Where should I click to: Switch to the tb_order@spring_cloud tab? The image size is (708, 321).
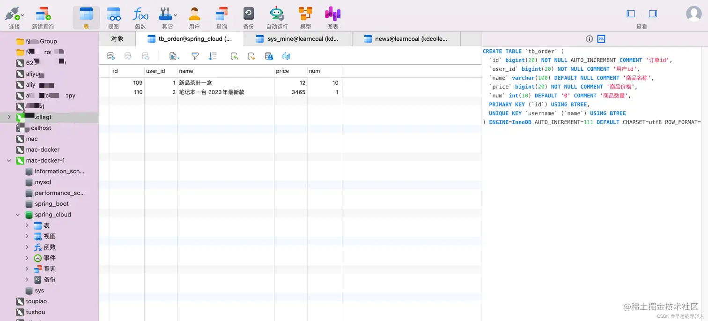tap(190, 39)
